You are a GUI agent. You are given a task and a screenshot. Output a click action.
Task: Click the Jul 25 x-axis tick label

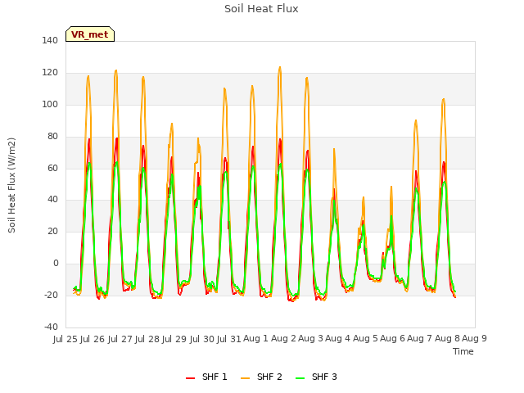(x=65, y=339)
